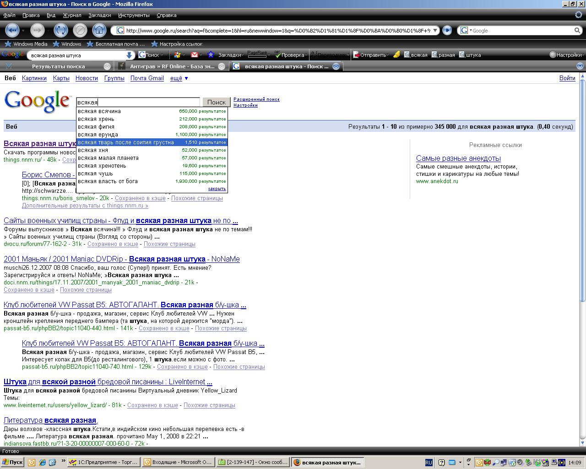This screenshot has height=469, width=586.
Task: Click the Войти sign-in link
Action: pos(567,78)
